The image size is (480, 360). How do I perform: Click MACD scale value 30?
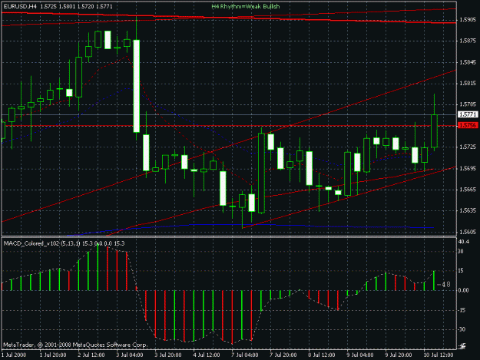pyautogui.click(x=462, y=252)
